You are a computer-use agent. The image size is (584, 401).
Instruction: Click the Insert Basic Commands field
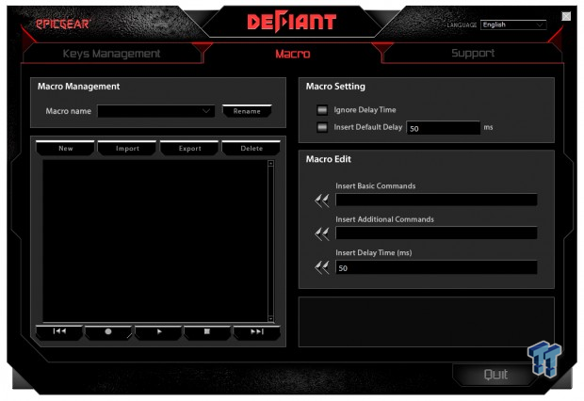tap(436, 200)
